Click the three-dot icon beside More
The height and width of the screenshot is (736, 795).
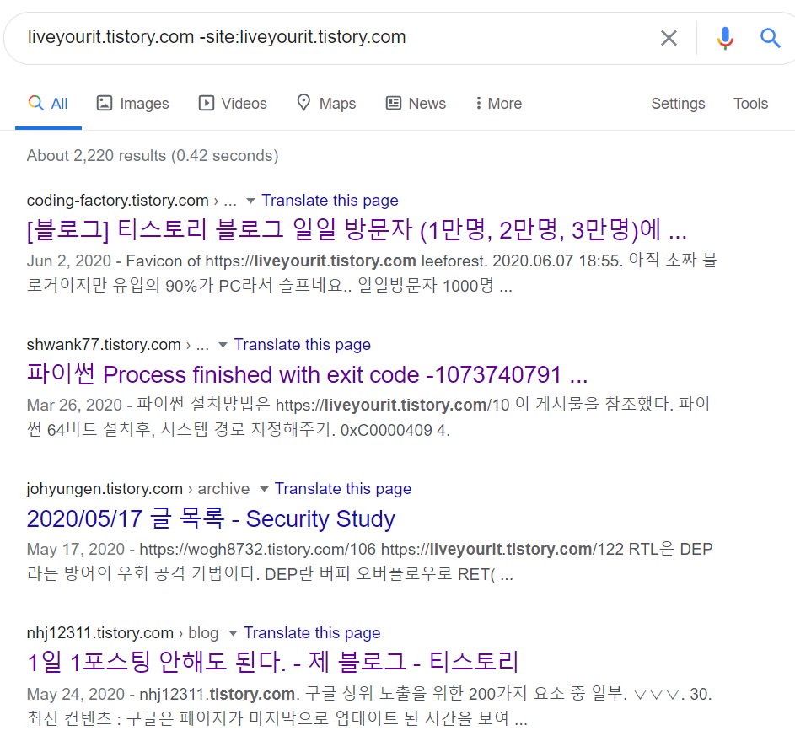click(478, 103)
